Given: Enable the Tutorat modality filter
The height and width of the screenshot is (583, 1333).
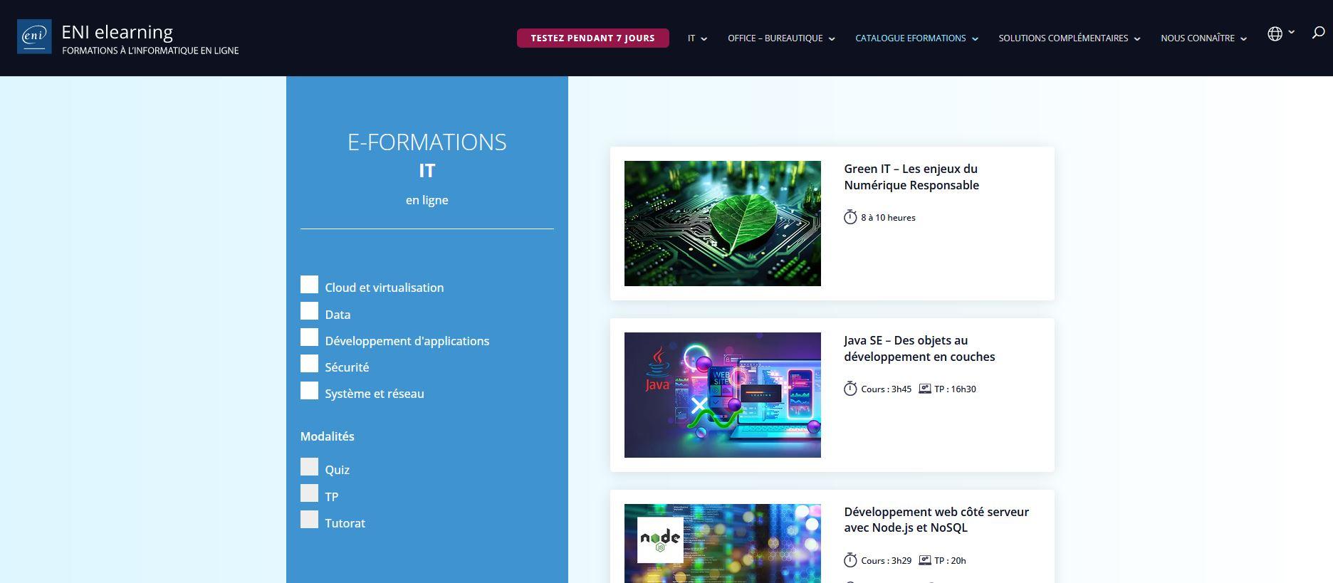Looking at the screenshot, I should coord(309,520).
